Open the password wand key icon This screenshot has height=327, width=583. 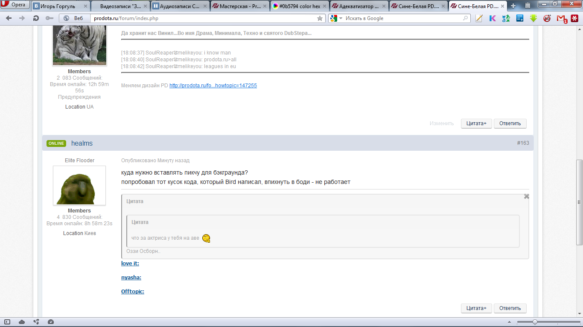click(49, 18)
